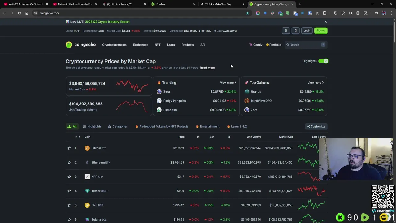396x223 pixels.
Task: Select the All tab
Action: point(72,126)
